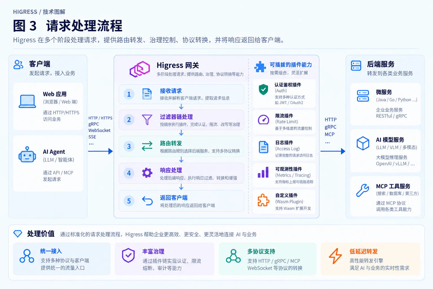The height and width of the screenshot is (289, 433).
Task: Click the 微服务 title text
Action: [384, 92]
